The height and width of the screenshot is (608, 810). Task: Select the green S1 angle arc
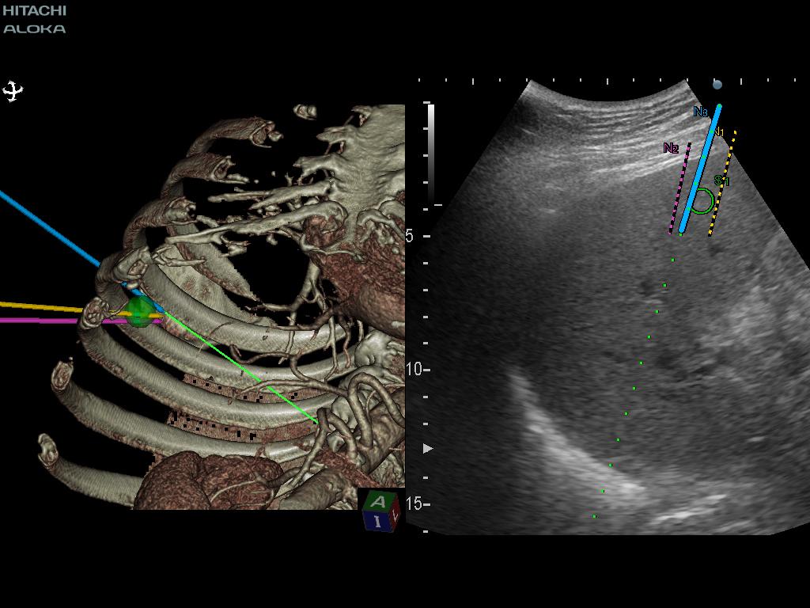(702, 201)
